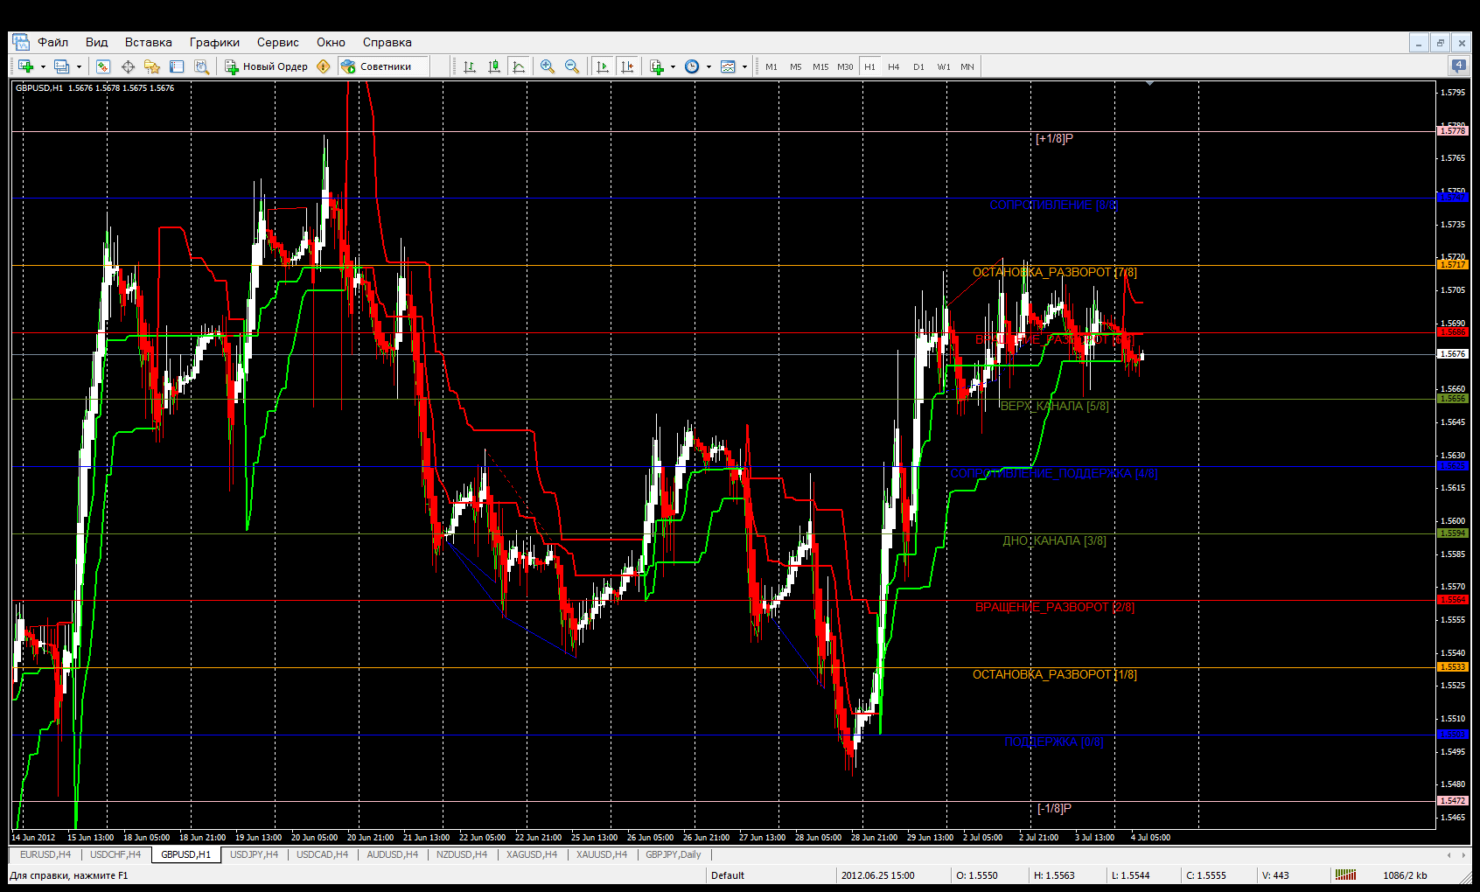This screenshot has height=892, width=1480.
Task: Launch the Strategy Tester icon
Action: [201, 66]
